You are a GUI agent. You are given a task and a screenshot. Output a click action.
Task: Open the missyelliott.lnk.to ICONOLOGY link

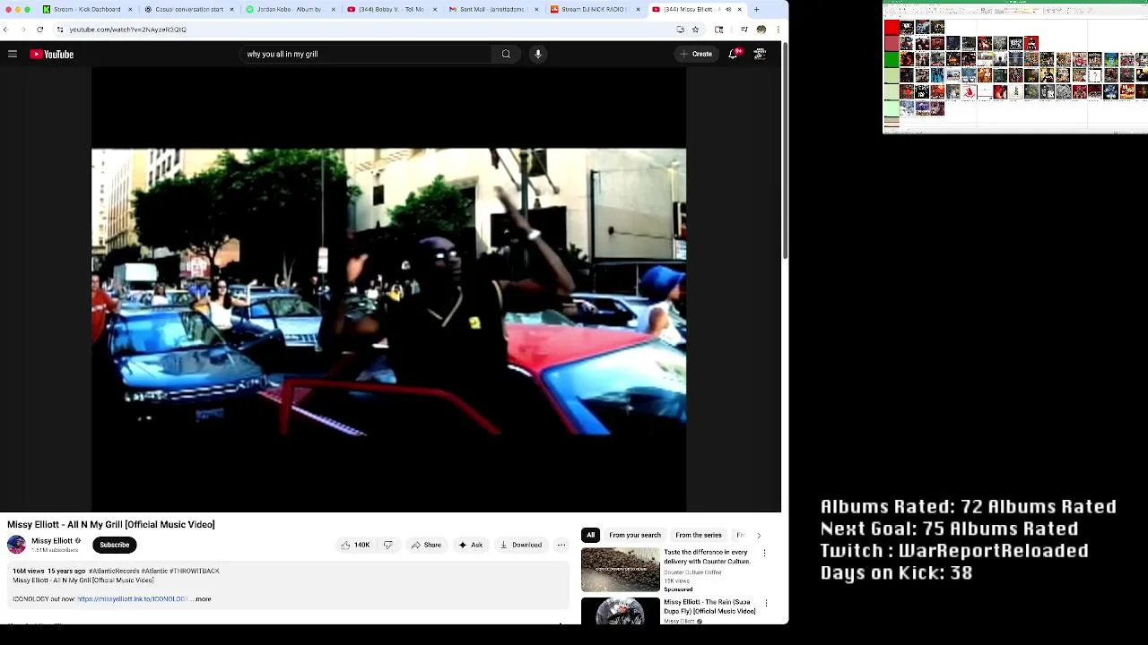click(x=132, y=599)
